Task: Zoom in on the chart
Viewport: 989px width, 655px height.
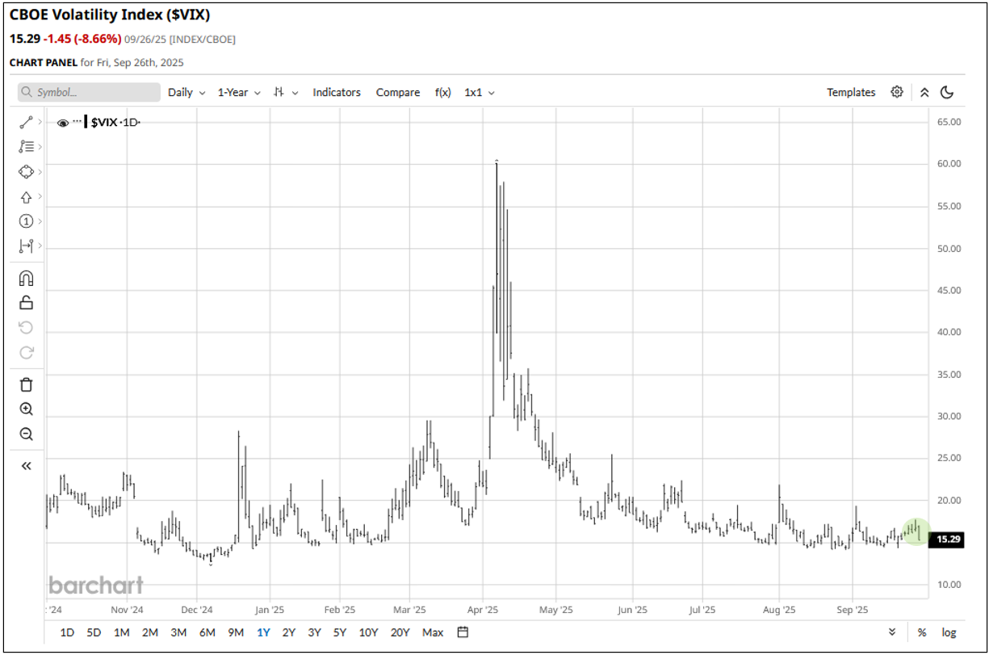Action: (26, 409)
